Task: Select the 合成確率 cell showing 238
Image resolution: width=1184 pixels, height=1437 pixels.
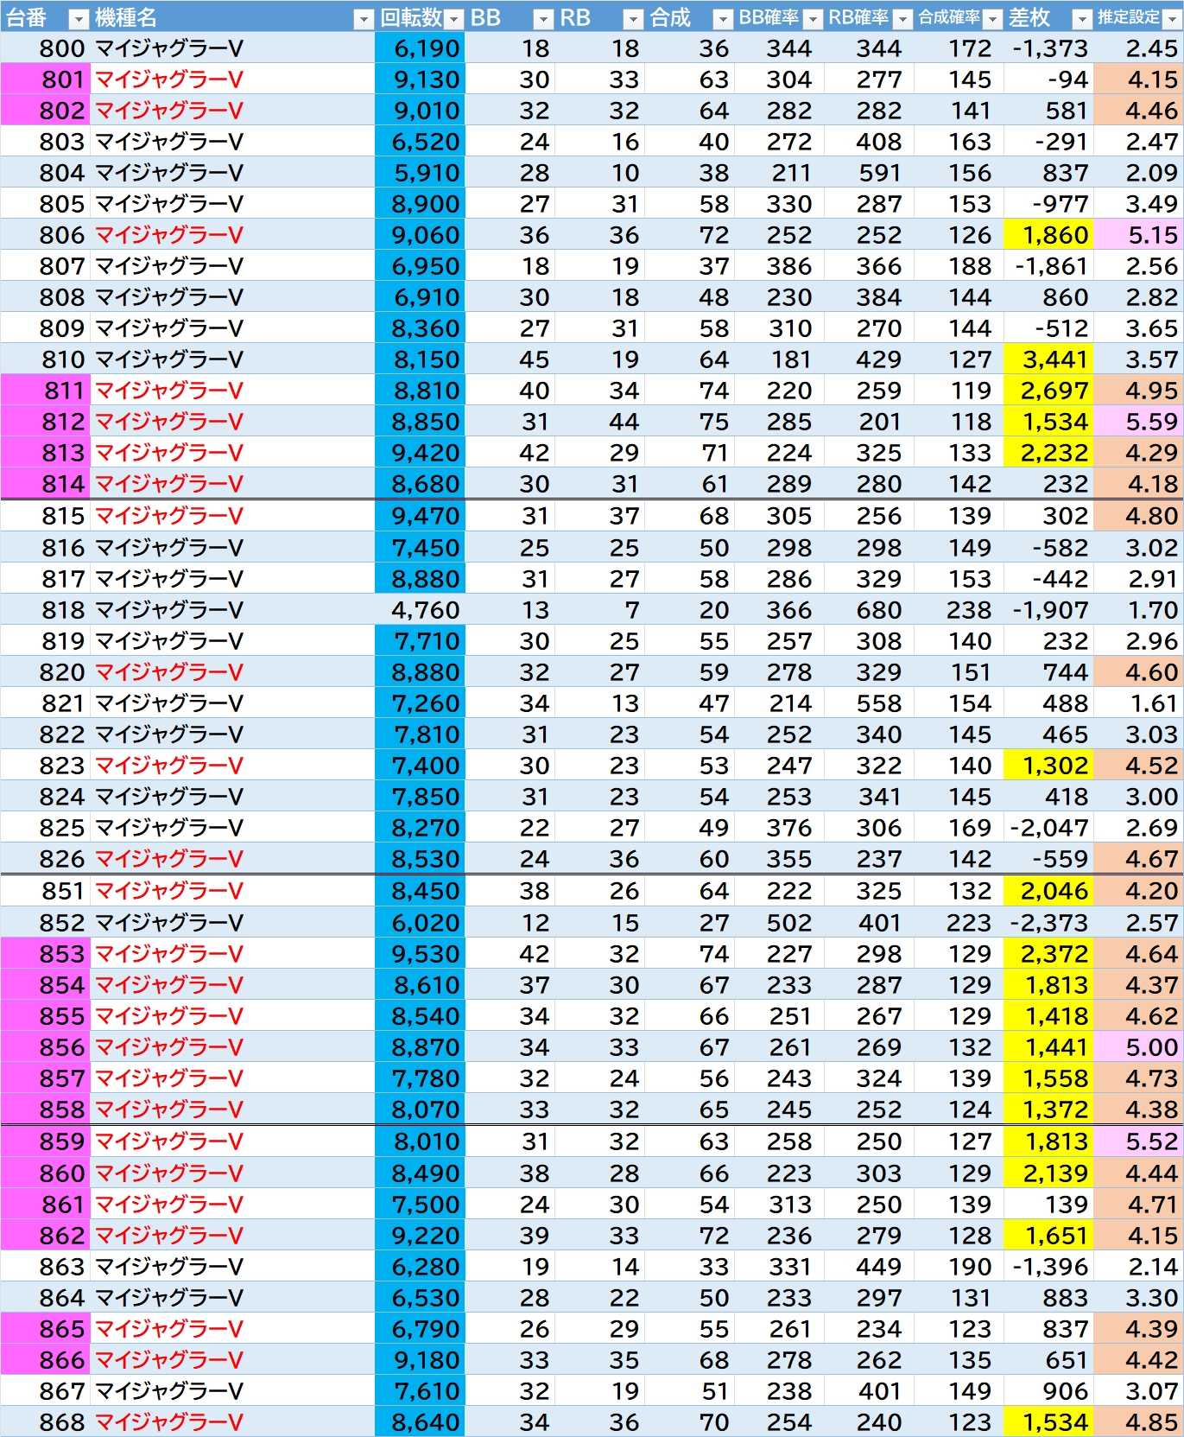Action: point(959,610)
